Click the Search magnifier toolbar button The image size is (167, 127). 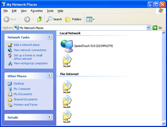point(54,19)
